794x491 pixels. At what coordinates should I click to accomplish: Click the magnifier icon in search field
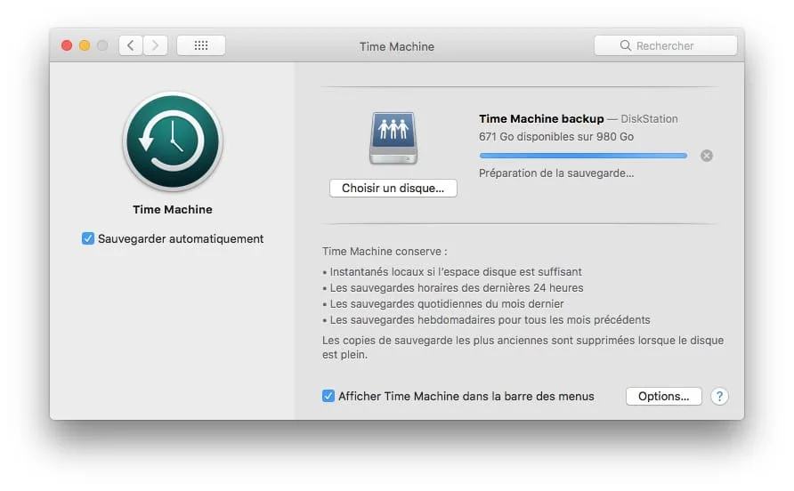point(626,45)
